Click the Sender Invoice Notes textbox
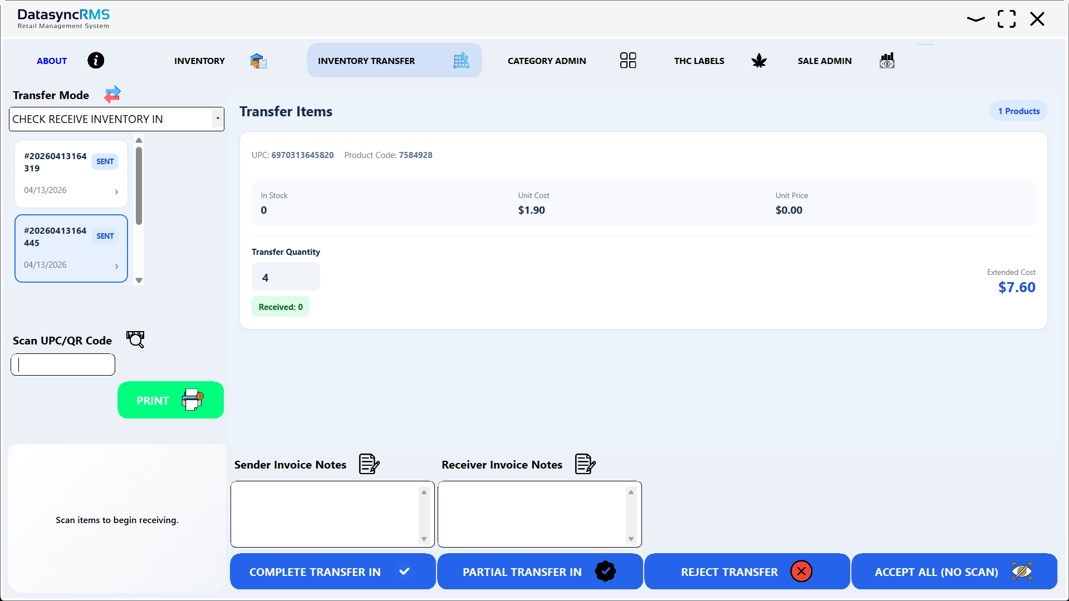Screen dimensions: 1069x601 click(x=332, y=514)
